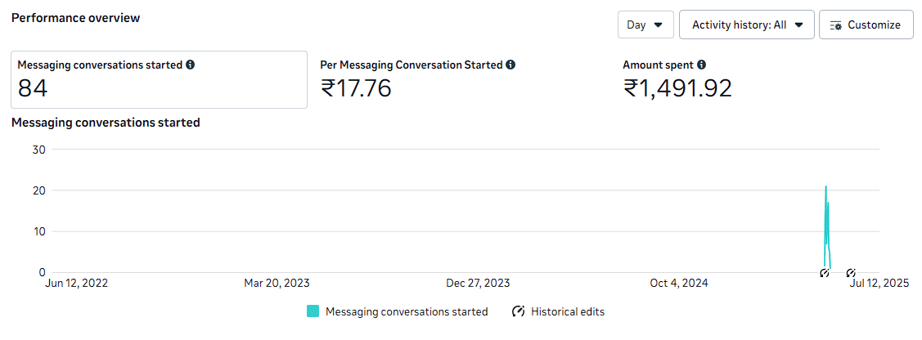Click Historical edits icon in chart legend
The image size is (922, 340).
click(518, 312)
